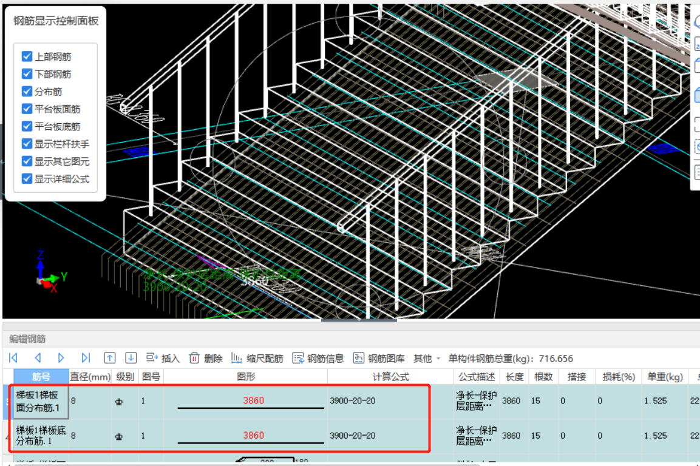Click the 钢筋显示控制面板 panel title
The image size is (700, 466).
(56, 21)
